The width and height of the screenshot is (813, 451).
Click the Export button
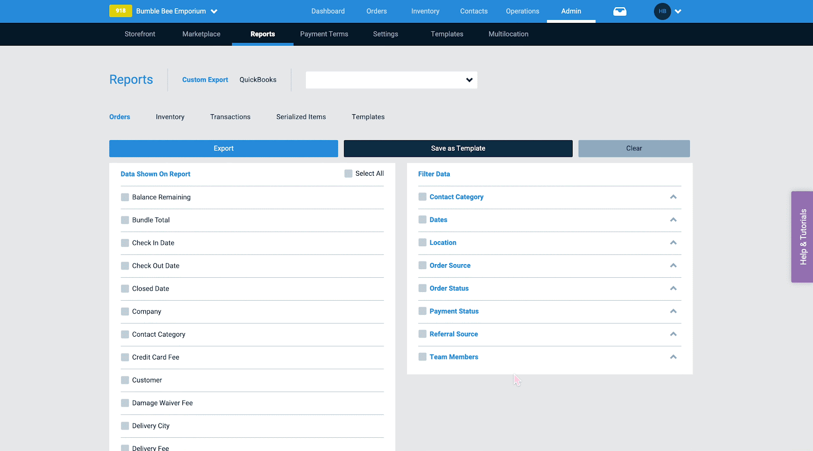(x=224, y=148)
